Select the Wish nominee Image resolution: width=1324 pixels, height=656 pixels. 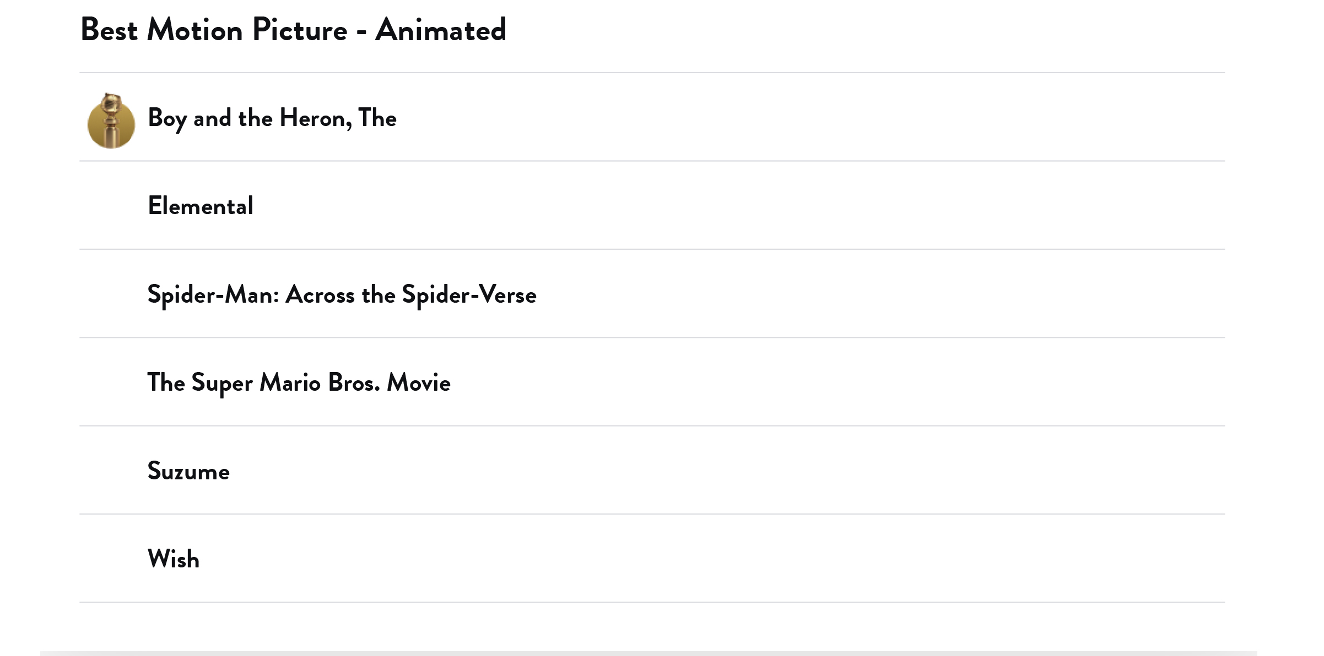[x=174, y=559]
